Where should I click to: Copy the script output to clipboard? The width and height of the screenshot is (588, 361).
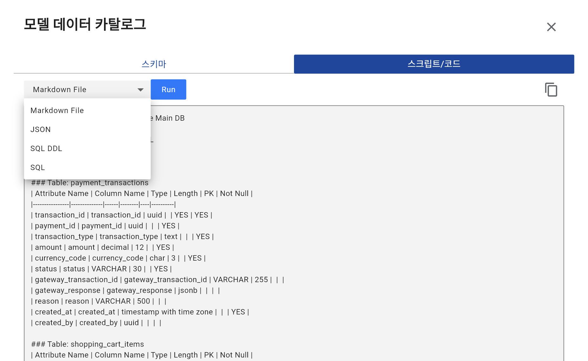551,90
